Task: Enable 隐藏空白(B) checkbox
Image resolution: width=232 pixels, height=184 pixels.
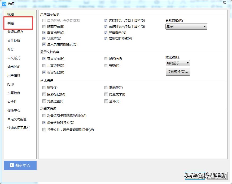Action: point(44,26)
